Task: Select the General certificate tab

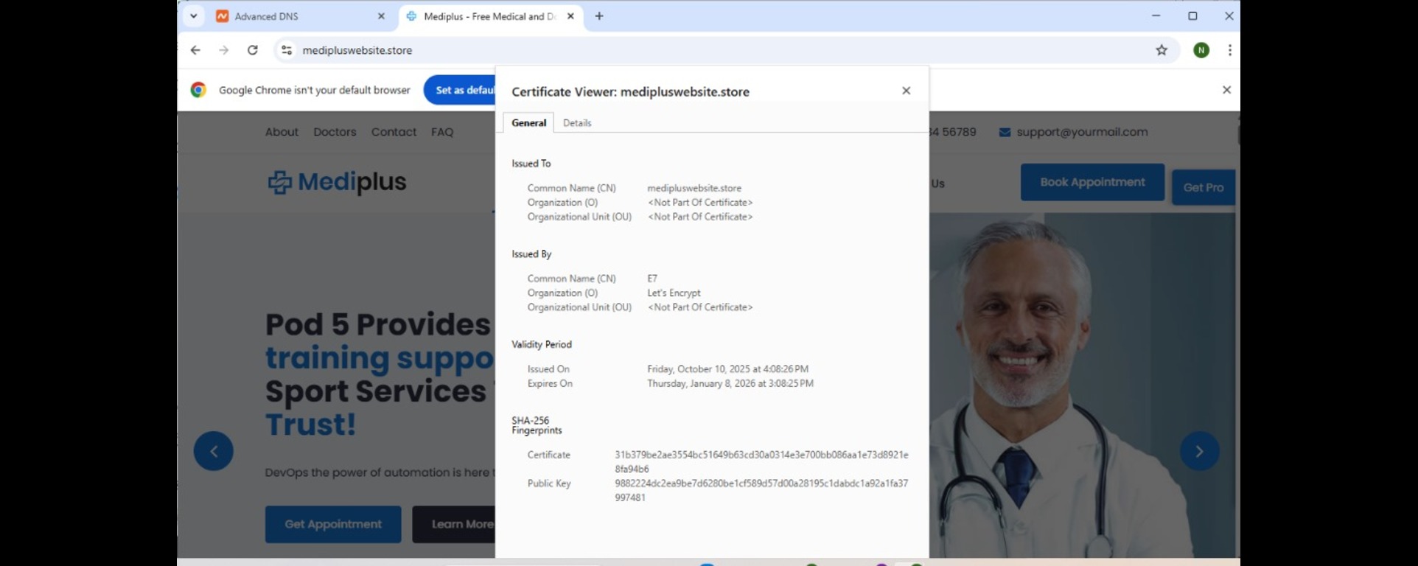Action: pyautogui.click(x=528, y=123)
